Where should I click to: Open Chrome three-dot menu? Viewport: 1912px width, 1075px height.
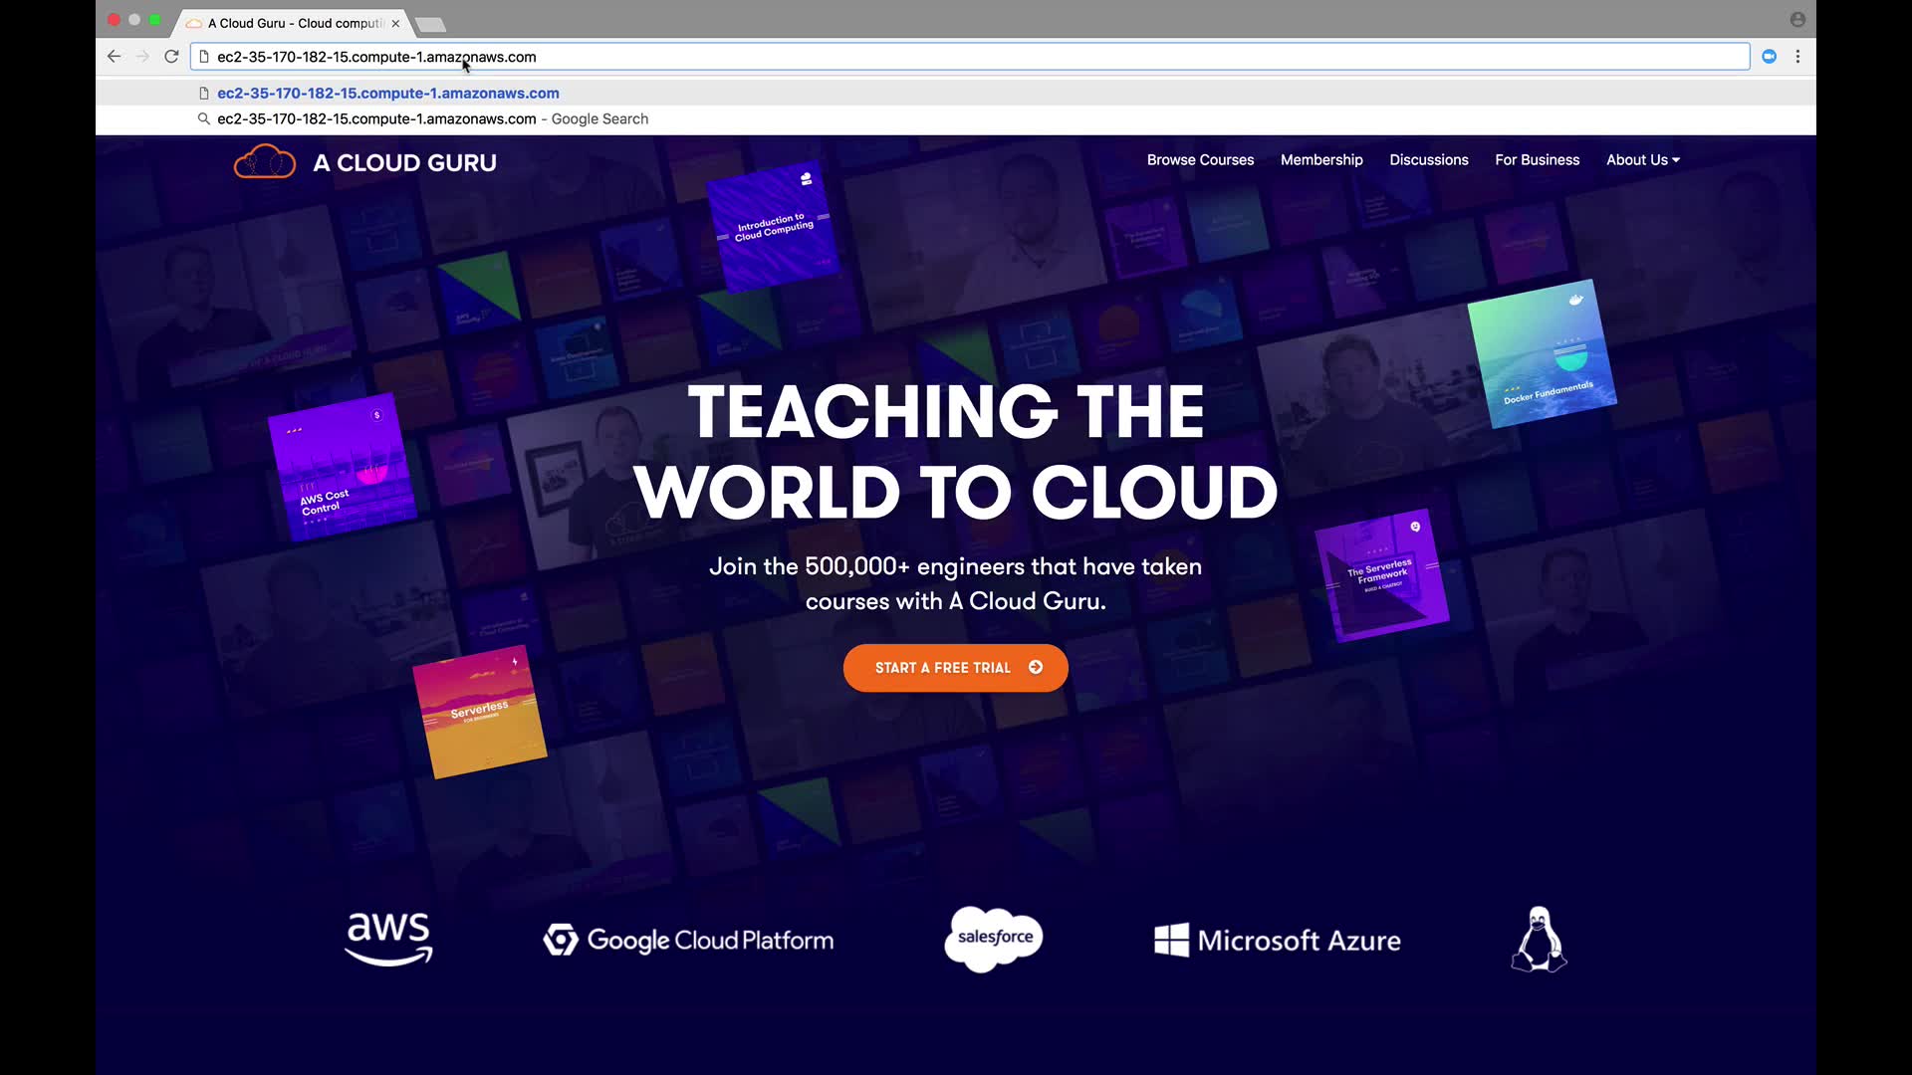pyautogui.click(x=1797, y=57)
